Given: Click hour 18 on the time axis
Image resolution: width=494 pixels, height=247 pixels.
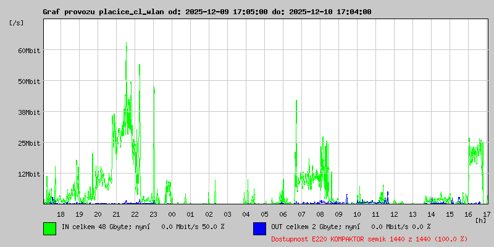Looking at the screenshot, I should pos(61,214).
